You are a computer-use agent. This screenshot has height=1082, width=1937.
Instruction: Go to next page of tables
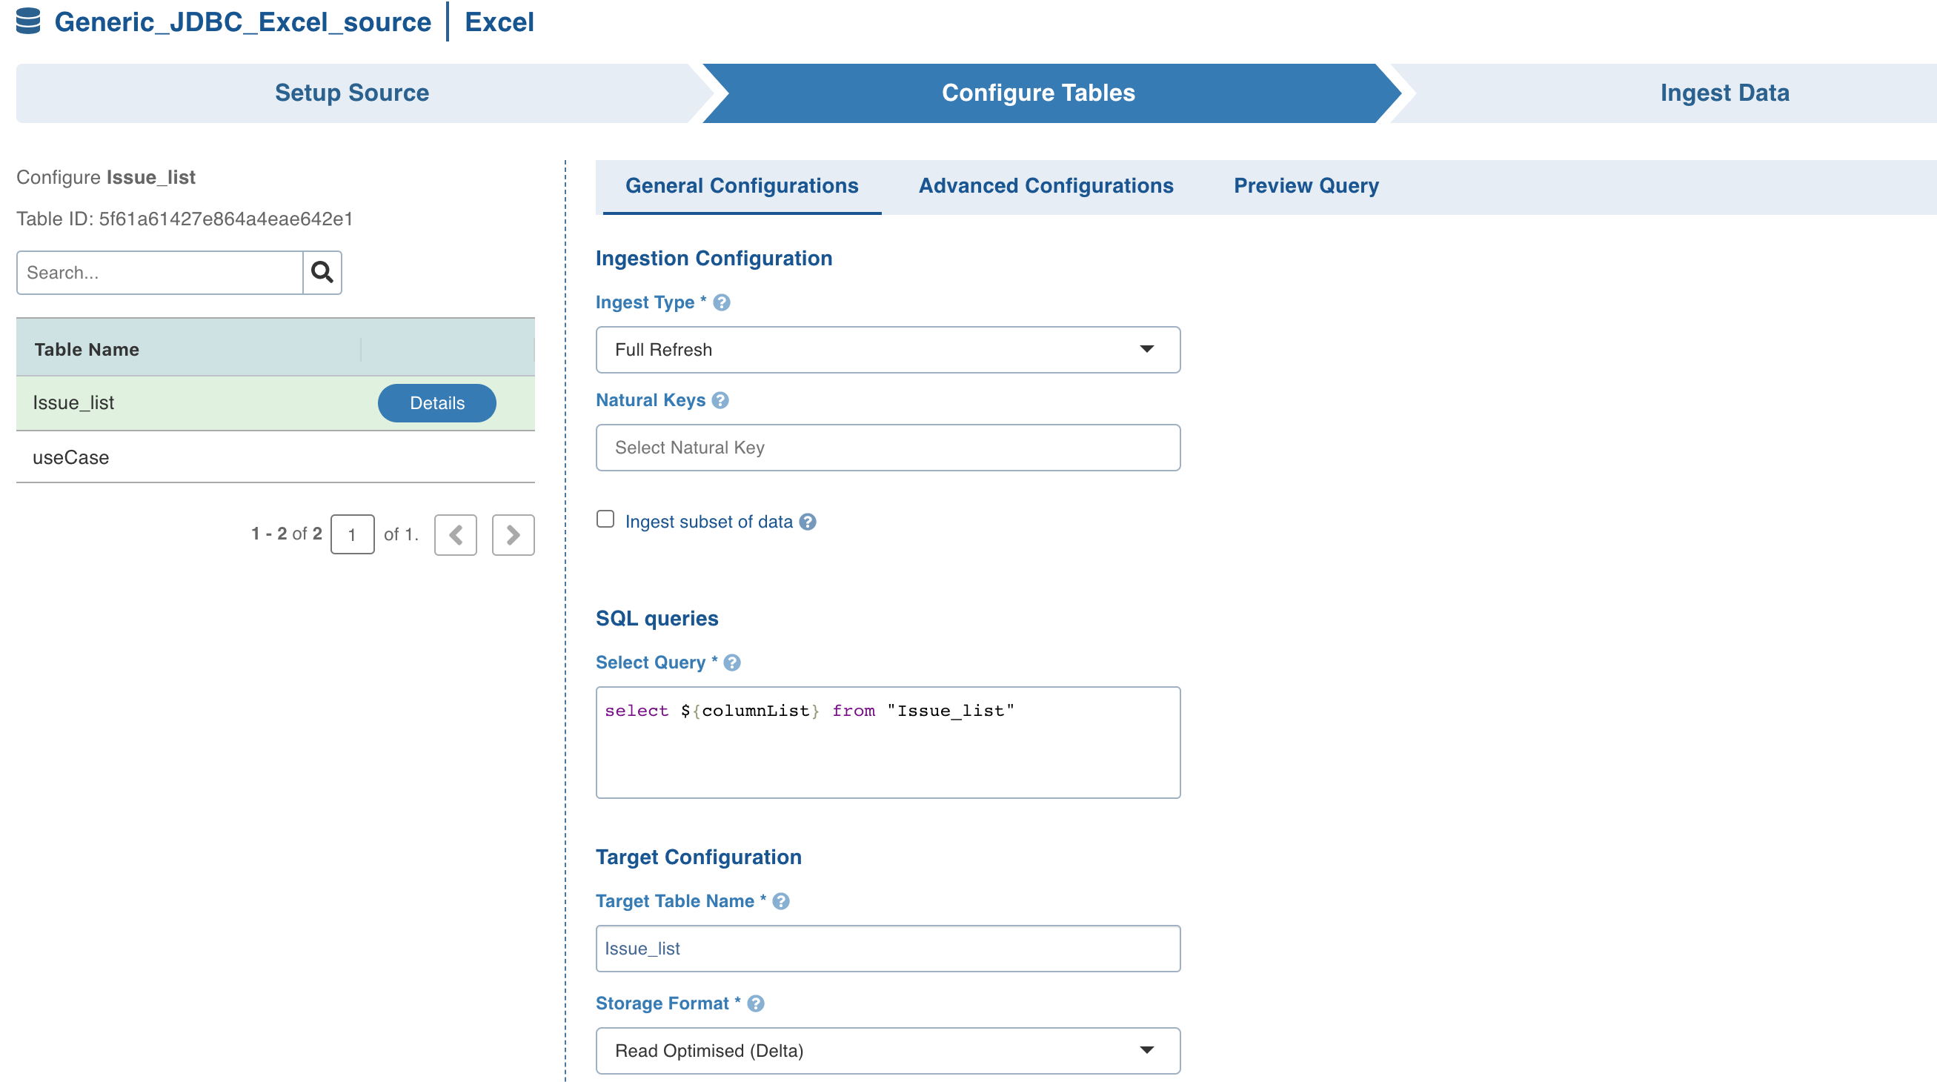click(x=513, y=534)
